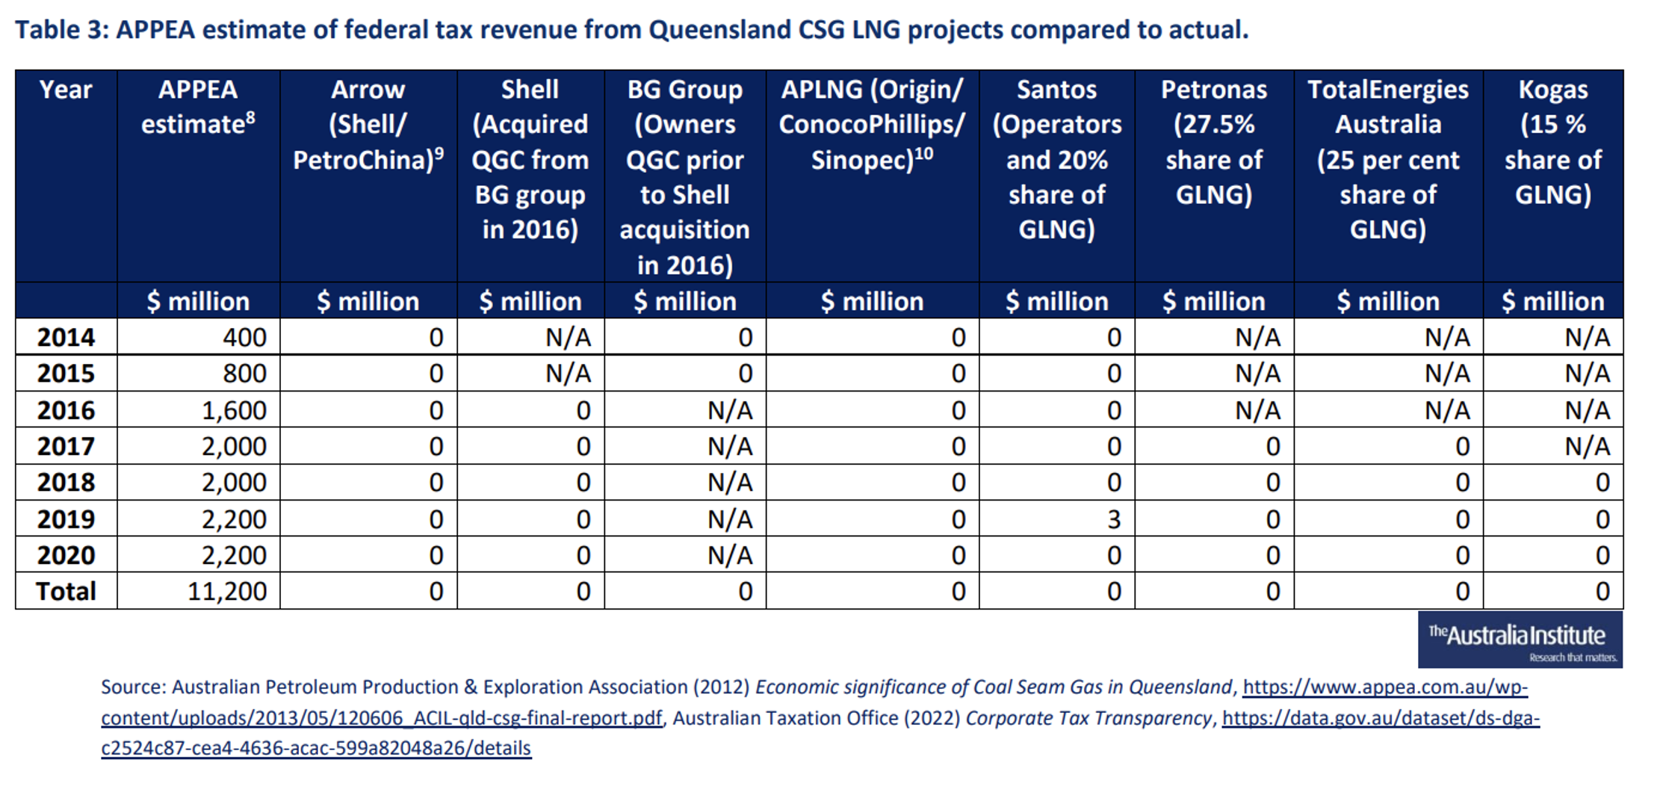The height and width of the screenshot is (786, 1663).
Task: Select the 2016 year row label
Action: [x=66, y=410]
